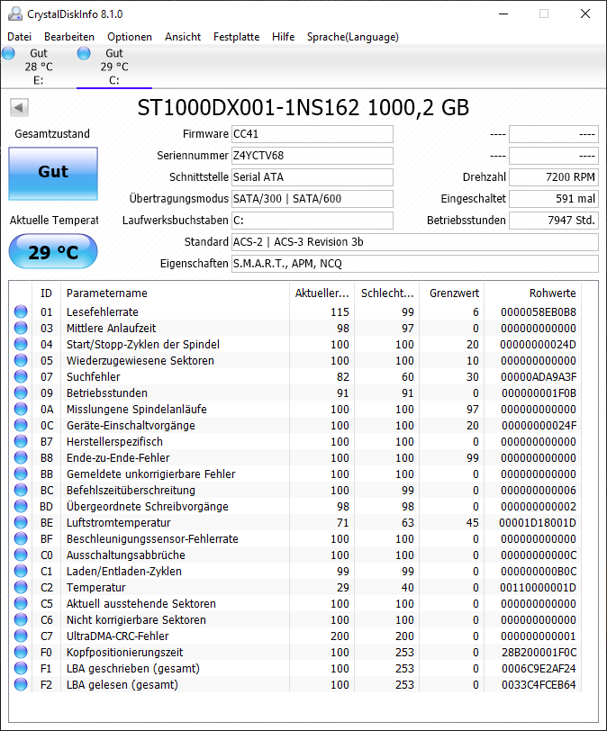Viewport: 607px width, 731px height.
Task: Click status orb of Befehlszeitüberschreitung row
Action: click(21, 490)
